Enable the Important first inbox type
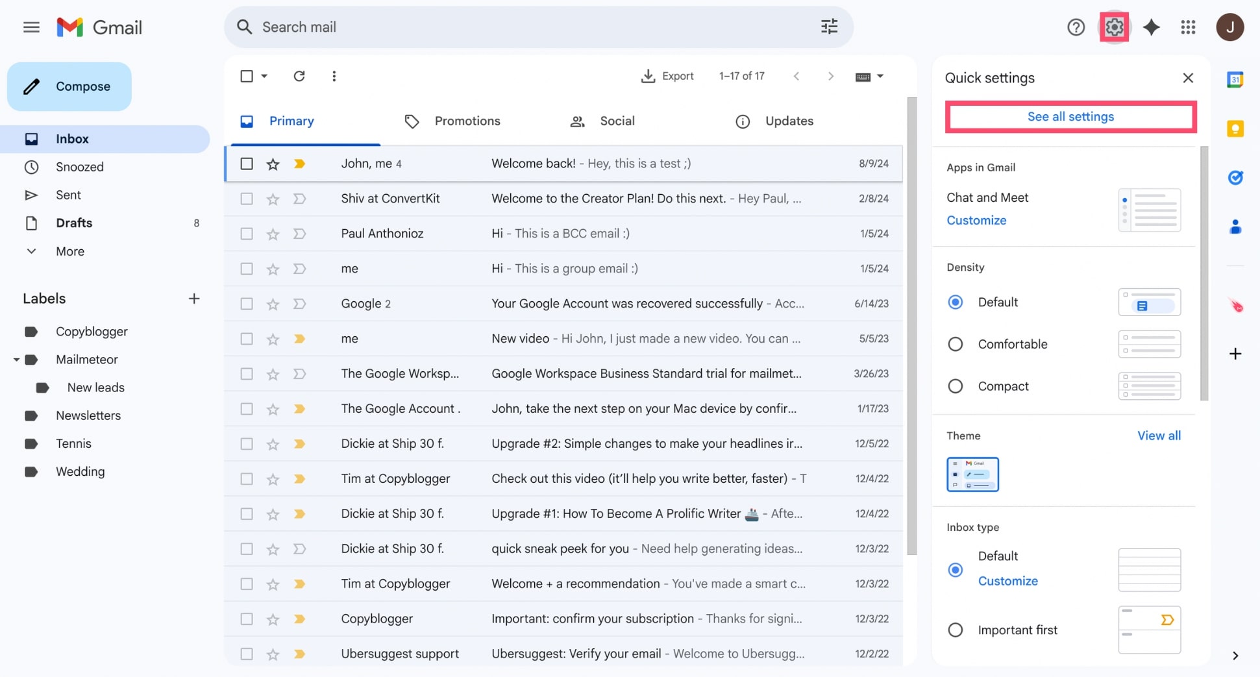This screenshot has height=677, width=1260. tap(956, 630)
